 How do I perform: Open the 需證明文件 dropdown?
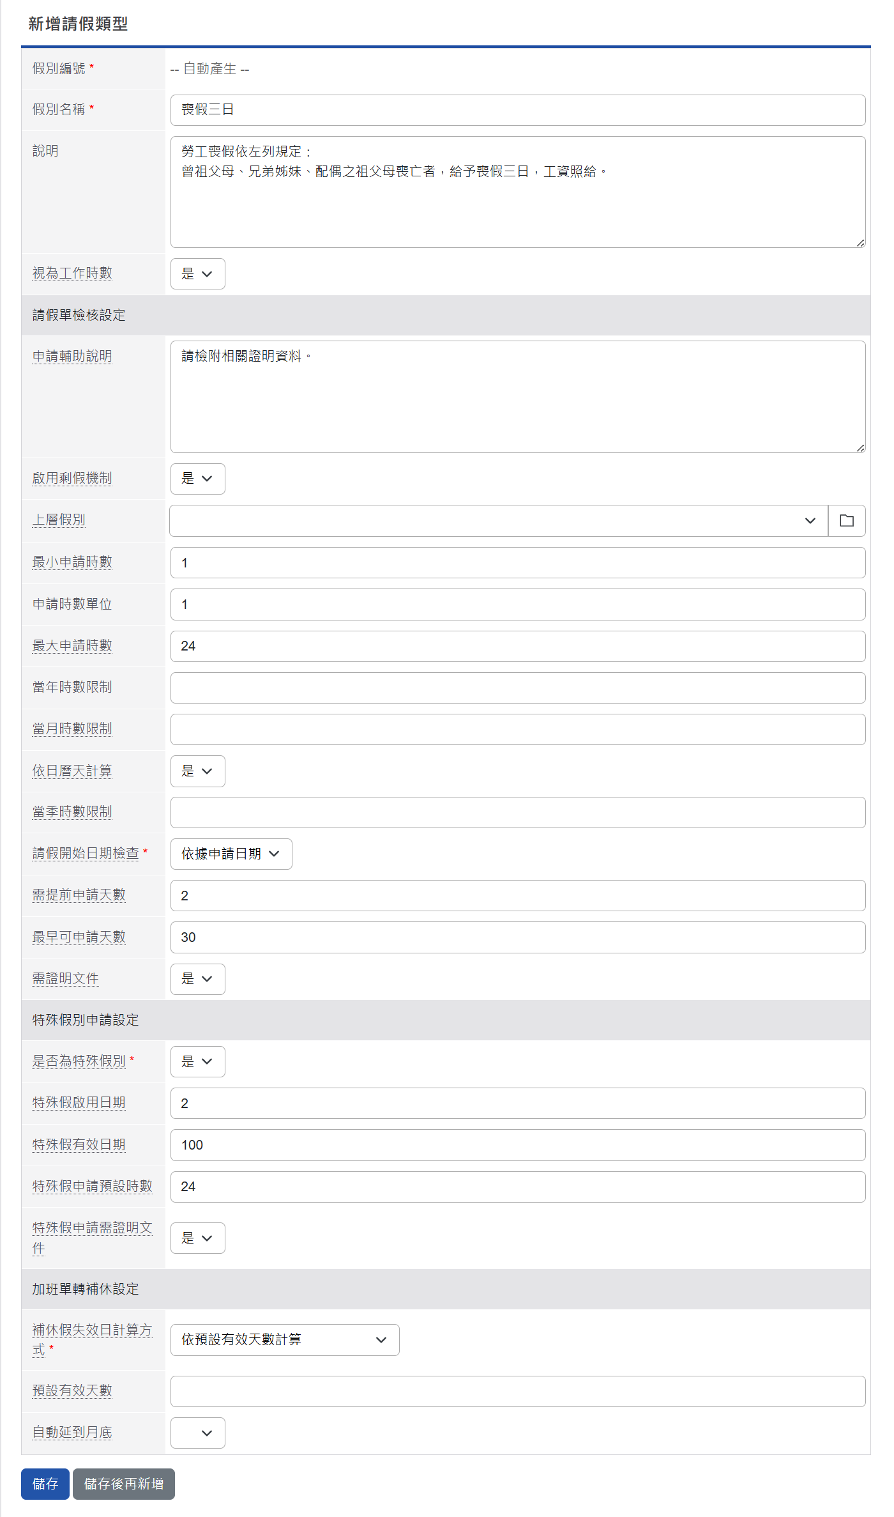tap(197, 979)
